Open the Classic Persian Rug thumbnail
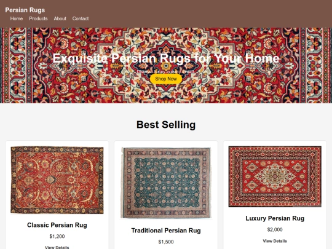The width and height of the screenshot is (332, 249). coord(57,180)
